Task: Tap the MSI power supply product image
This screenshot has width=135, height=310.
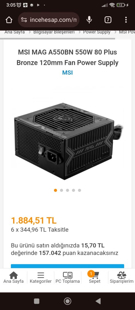Action: pyautogui.click(x=67, y=141)
